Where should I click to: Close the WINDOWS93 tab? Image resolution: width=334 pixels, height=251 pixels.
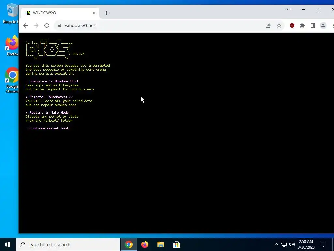point(94,13)
